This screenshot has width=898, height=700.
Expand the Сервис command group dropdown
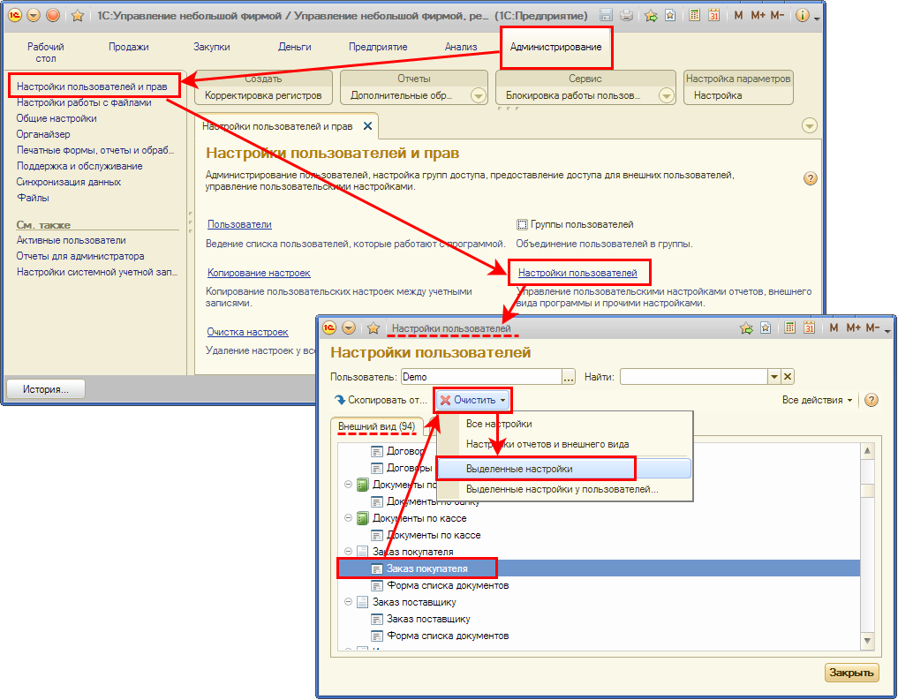pos(666,95)
